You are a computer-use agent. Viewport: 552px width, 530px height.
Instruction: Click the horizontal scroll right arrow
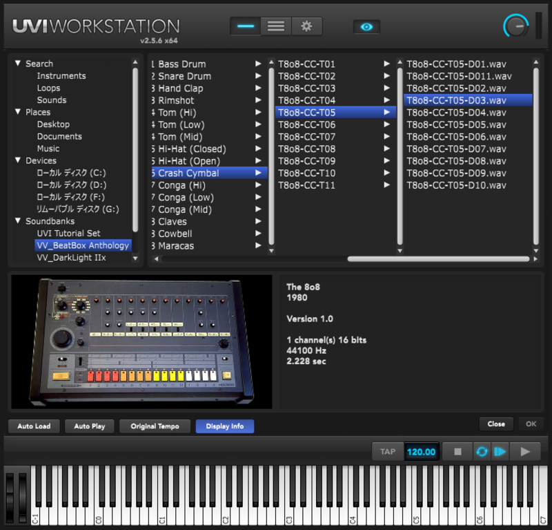pyautogui.click(x=535, y=259)
